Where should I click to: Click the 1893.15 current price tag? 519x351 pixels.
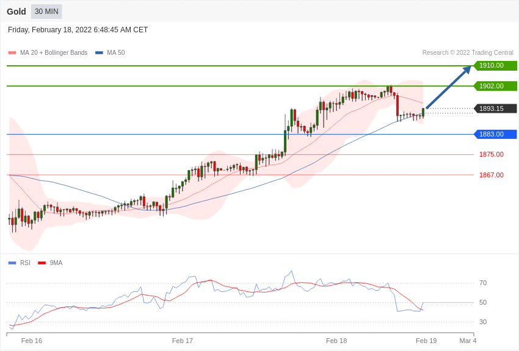pos(495,108)
